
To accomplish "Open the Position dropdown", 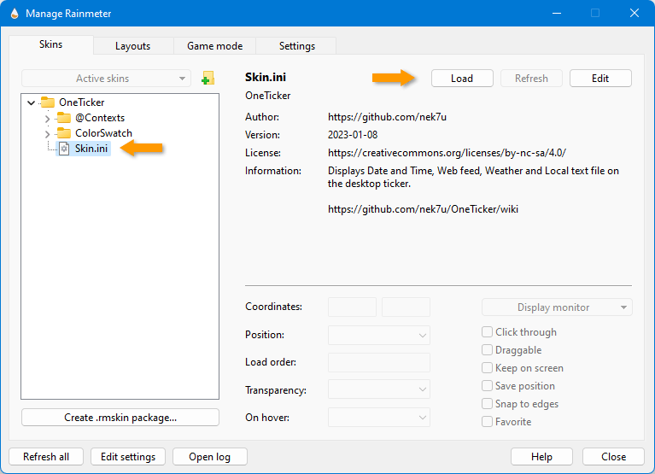I will (379, 336).
